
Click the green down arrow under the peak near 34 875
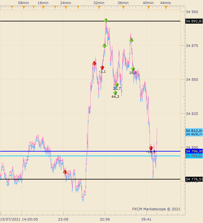[105, 46]
